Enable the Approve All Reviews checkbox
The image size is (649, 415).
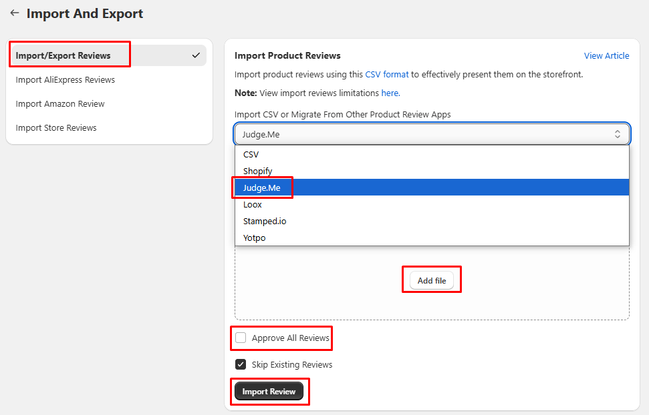point(241,338)
